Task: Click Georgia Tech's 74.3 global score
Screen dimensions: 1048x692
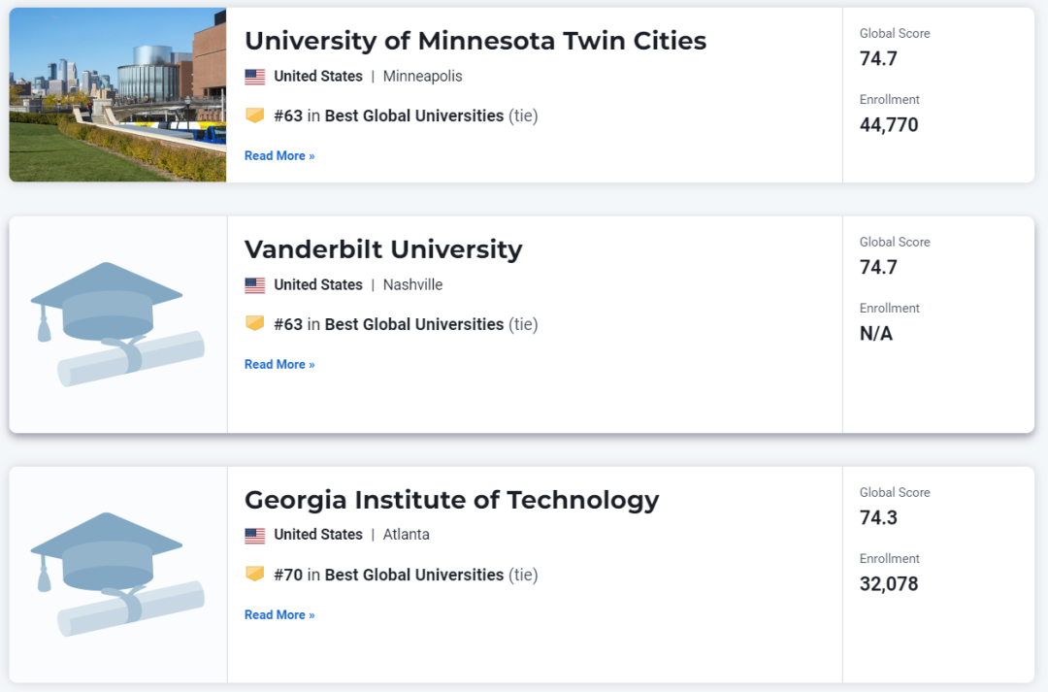Action: tap(878, 518)
